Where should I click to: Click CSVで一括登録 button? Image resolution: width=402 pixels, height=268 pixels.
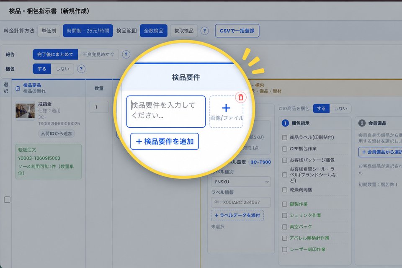(237, 31)
